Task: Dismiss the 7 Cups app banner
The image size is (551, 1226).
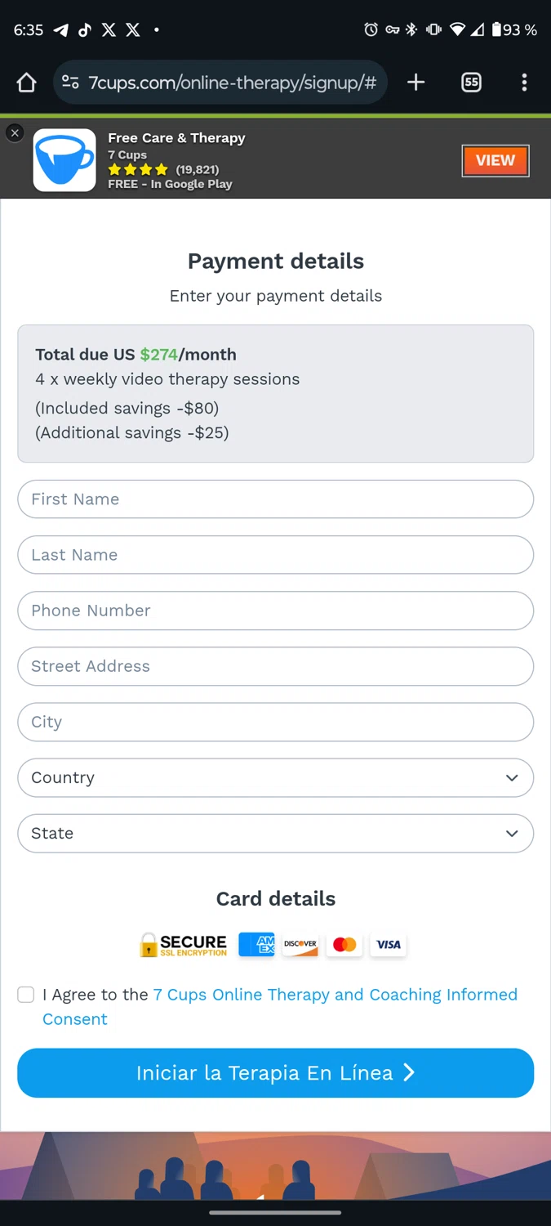Action: (x=15, y=133)
